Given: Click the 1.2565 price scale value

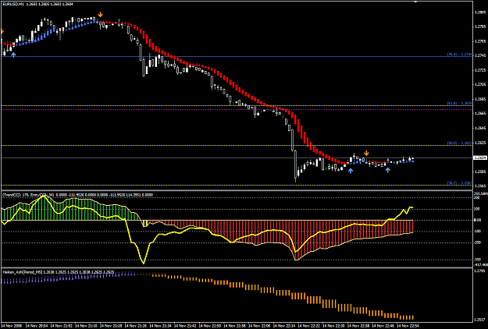Looking at the screenshot, I should (480, 186).
